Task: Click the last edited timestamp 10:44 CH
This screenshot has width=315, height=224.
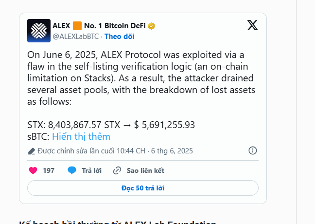Action: coord(131,151)
